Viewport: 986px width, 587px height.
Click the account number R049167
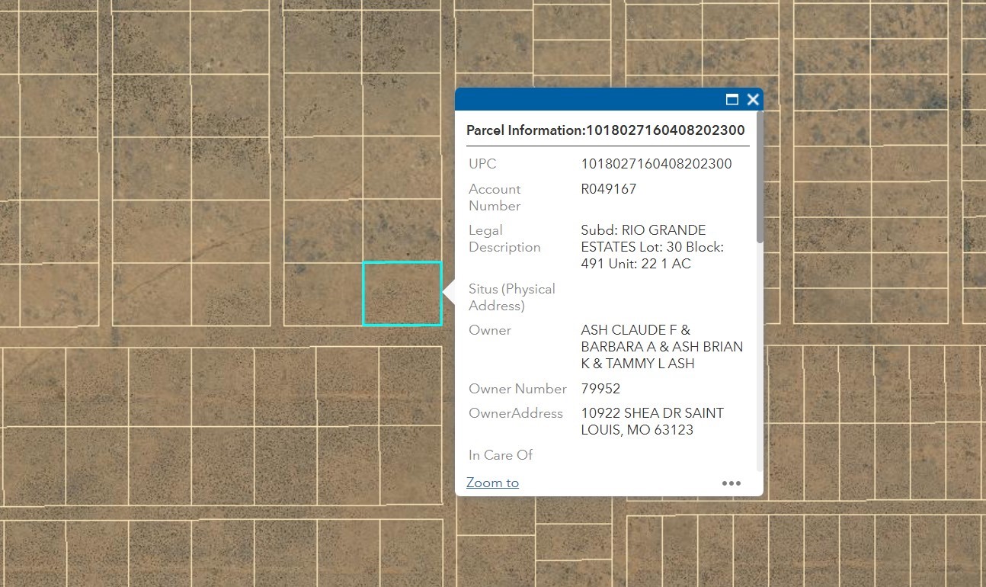pos(608,189)
